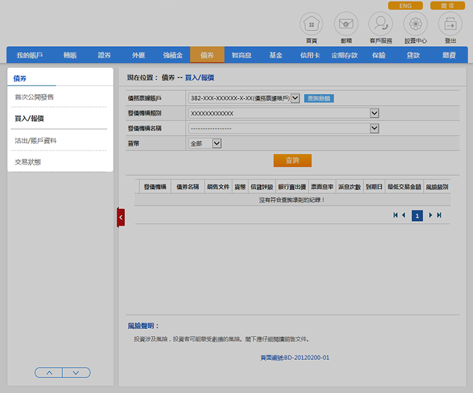Switch language to ENG

[405, 6]
